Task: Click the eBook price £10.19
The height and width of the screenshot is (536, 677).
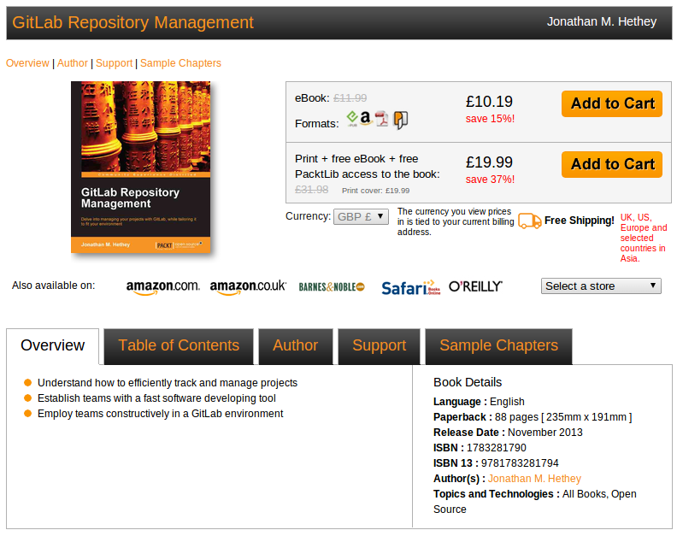Action: click(489, 102)
